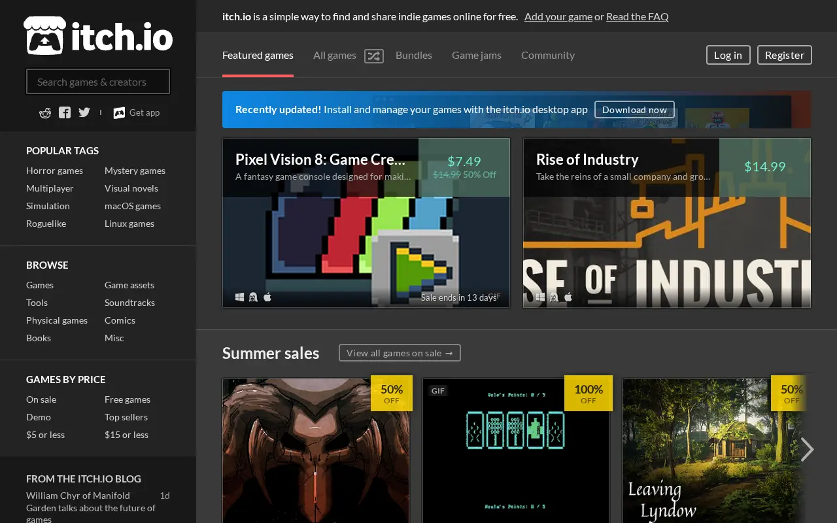Image resolution: width=837 pixels, height=523 pixels.
Task: Switch to the Featured games tab
Action: (258, 56)
